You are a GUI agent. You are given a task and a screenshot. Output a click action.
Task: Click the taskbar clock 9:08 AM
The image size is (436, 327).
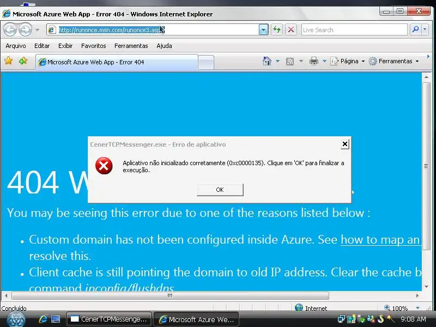[x=413, y=319]
